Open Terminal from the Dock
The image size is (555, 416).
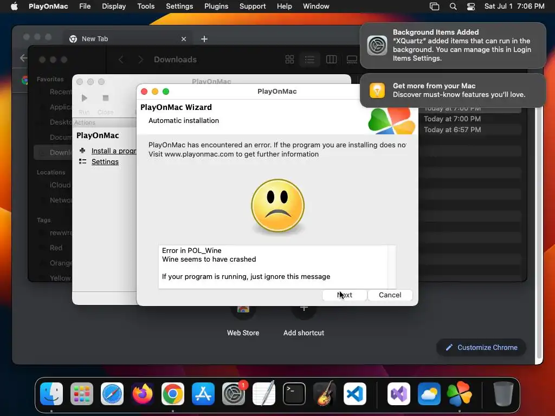pos(294,394)
